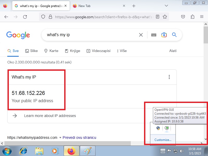208x156 pixels.
Task: Clear the search box with the X icon
Action: (x=141, y=35)
